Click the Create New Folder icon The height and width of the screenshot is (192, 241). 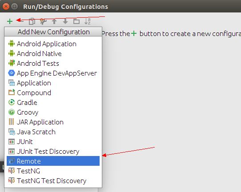(x=76, y=21)
